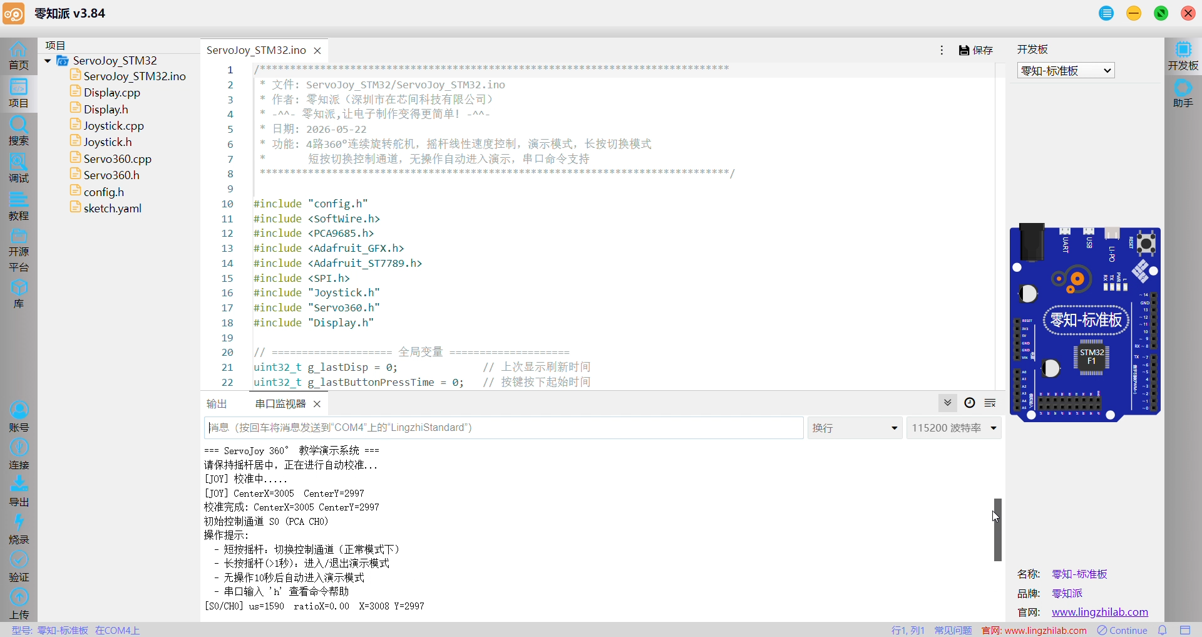Open the 助手 assistant icon on right
Image resolution: width=1202 pixels, height=637 pixels.
[x=1183, y=93]
